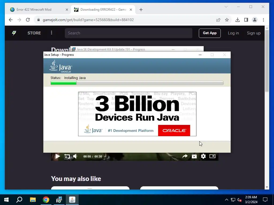Open the Windows notification center

point(265,200)
